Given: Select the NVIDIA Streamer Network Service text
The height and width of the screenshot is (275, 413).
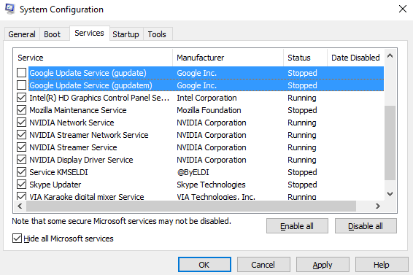Looking at the screenshot, I should tap(89, 135).
